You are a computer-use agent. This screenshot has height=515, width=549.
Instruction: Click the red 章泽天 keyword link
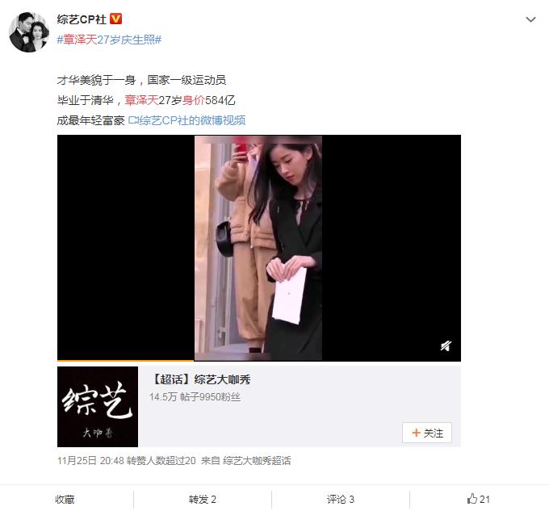coord(141,100)
